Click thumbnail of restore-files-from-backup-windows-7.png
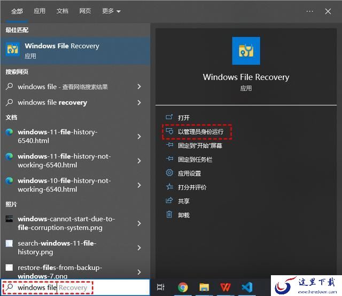 9,268
